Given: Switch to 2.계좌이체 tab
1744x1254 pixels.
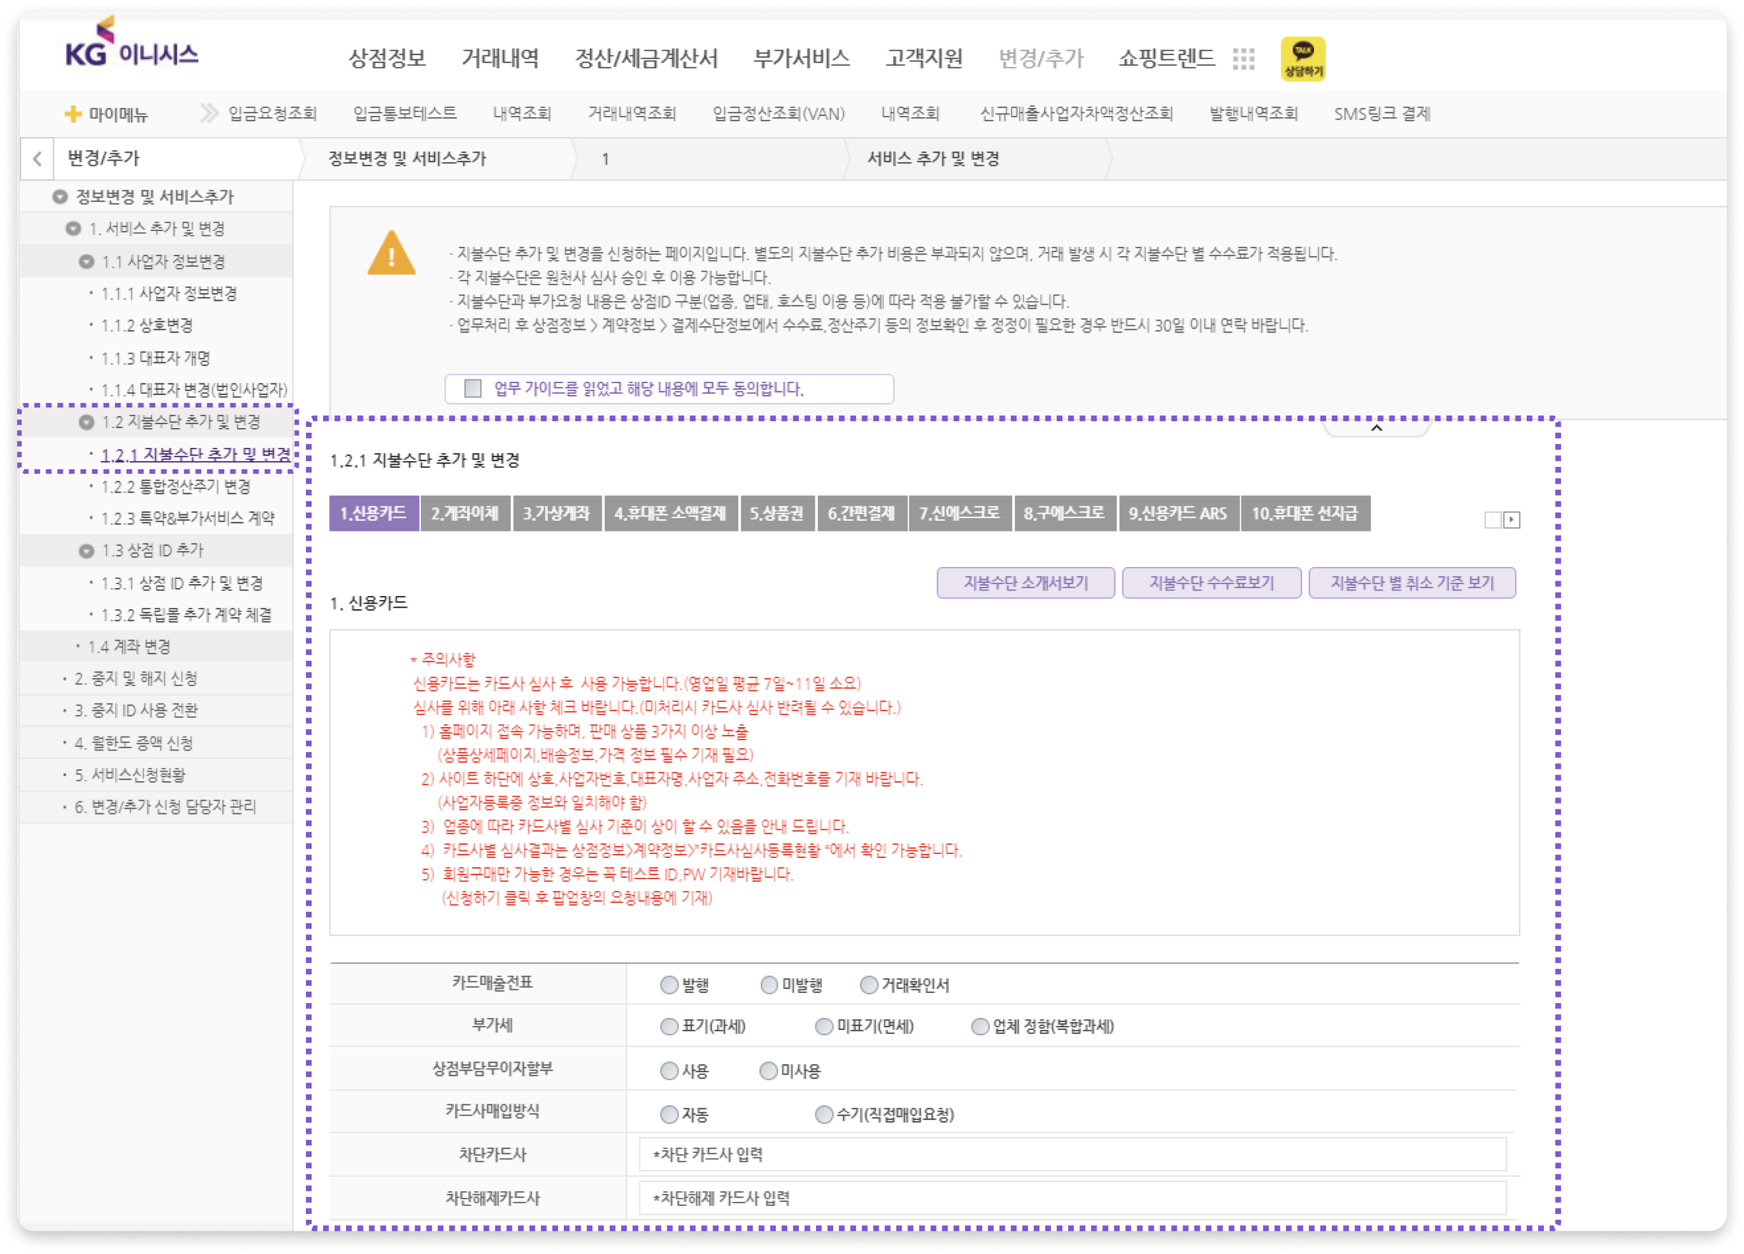Looking at the screenshot, I should 464,513.
